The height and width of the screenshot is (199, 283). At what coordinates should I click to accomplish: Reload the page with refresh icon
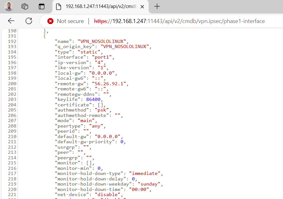29,21
